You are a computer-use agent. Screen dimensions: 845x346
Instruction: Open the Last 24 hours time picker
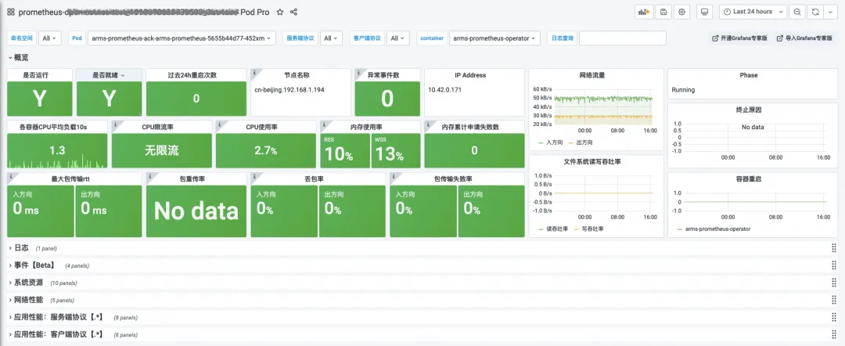pyautogui.click(x=753, y=12)
